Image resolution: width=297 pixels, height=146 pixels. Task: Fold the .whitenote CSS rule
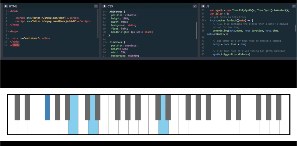[x=107, y=12]
